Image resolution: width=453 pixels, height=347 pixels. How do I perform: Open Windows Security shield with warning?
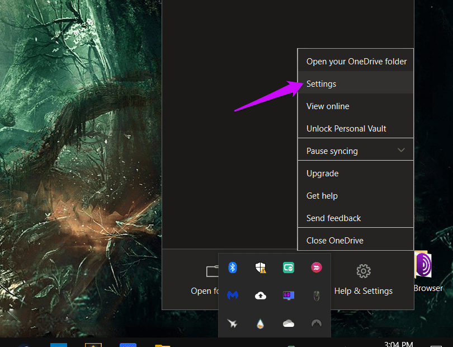261,268
